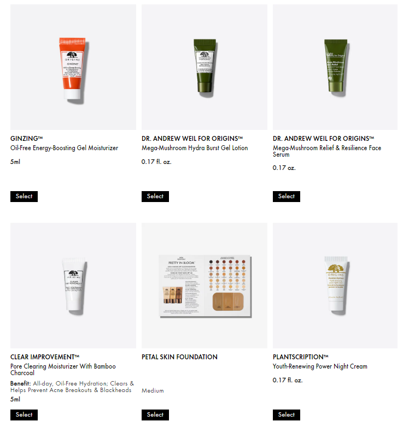The height and width of the screenshot is (427, 403).
Task: Click the PETAL SKIN FOUNDATION title
Action: coord(179,357)
